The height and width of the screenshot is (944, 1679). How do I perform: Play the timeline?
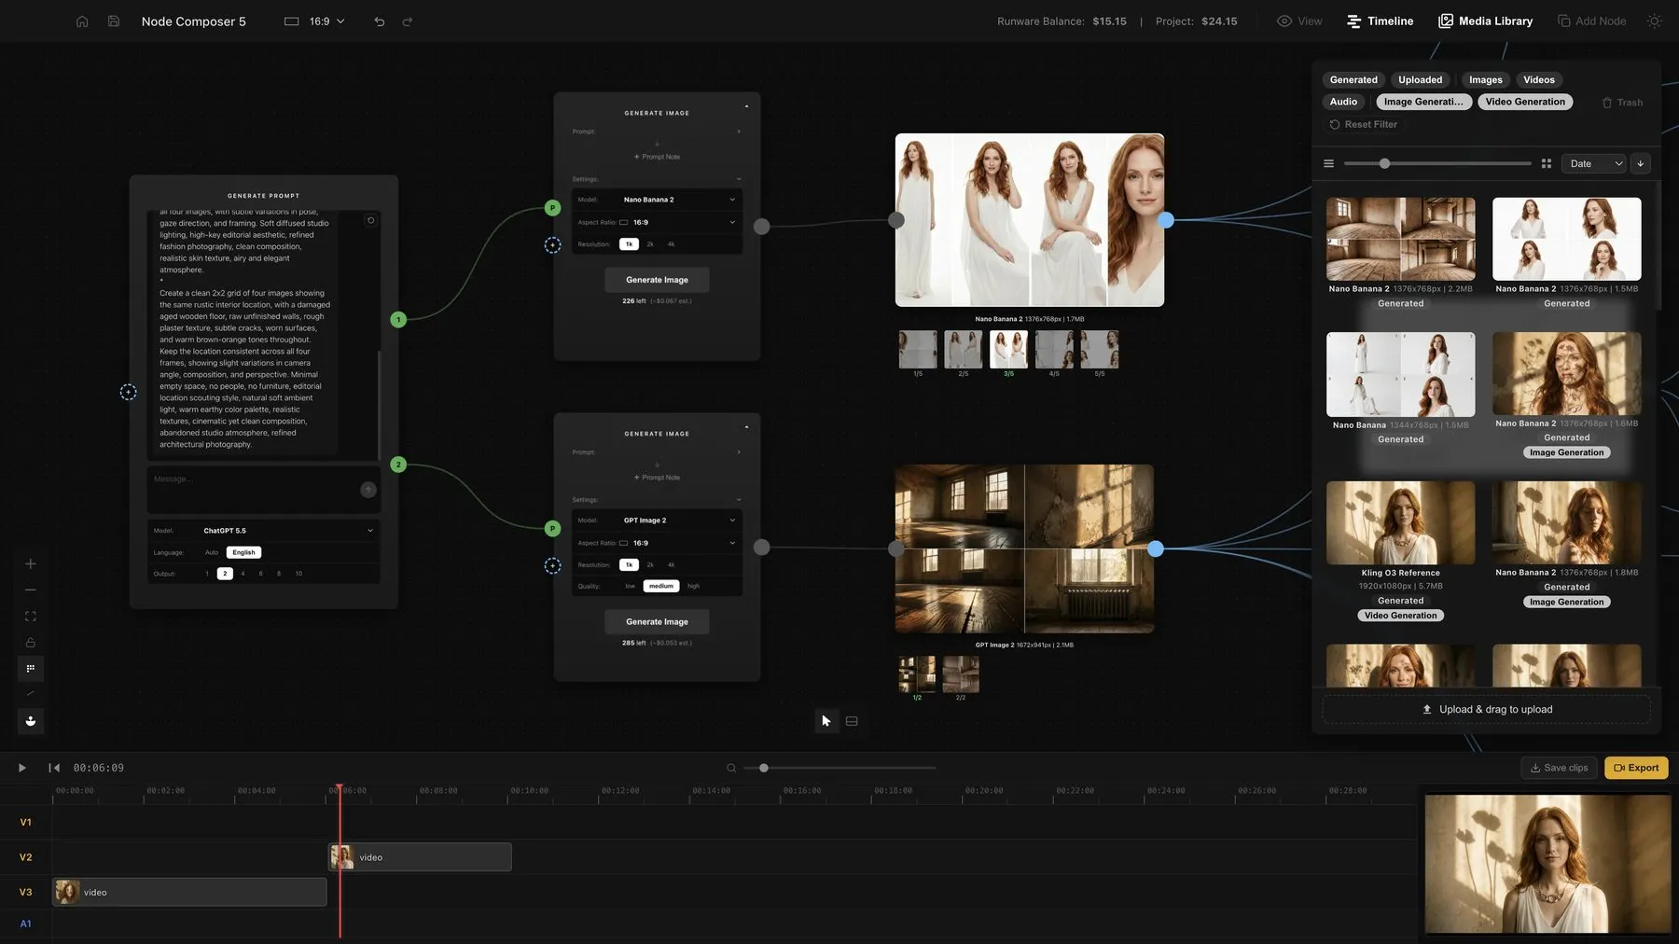(x=21, y=768)
